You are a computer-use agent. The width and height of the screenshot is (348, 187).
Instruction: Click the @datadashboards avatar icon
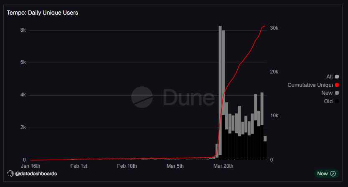click(10, 174)
